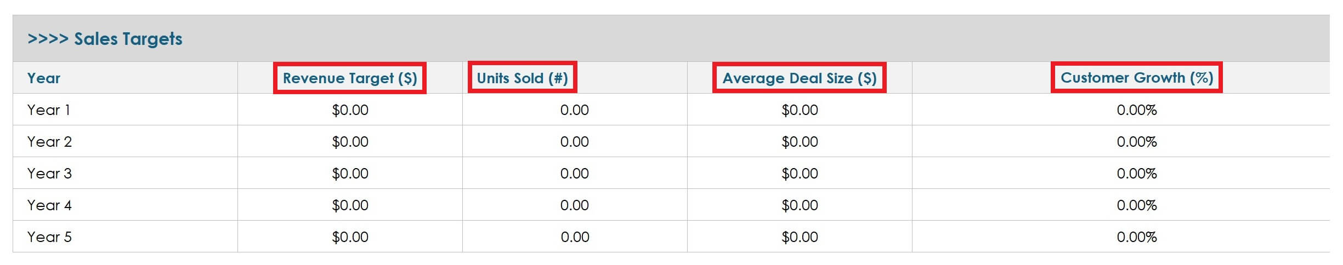Click the Revenue Target ($) column header
This screenshot has height=265, width=1343.
(350, 78)
